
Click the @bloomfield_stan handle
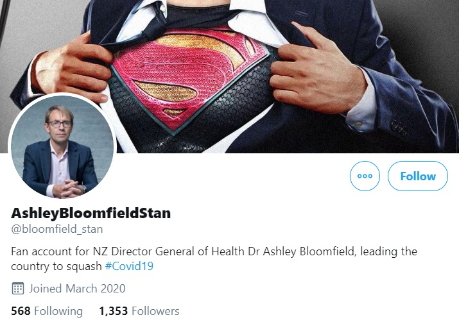click(x=57, y=229)
